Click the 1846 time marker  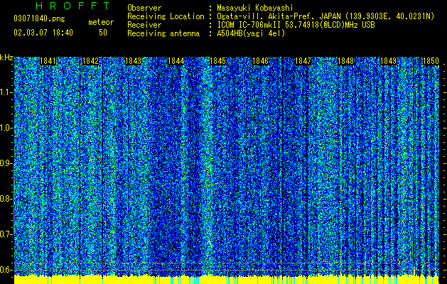coord(261,61)
